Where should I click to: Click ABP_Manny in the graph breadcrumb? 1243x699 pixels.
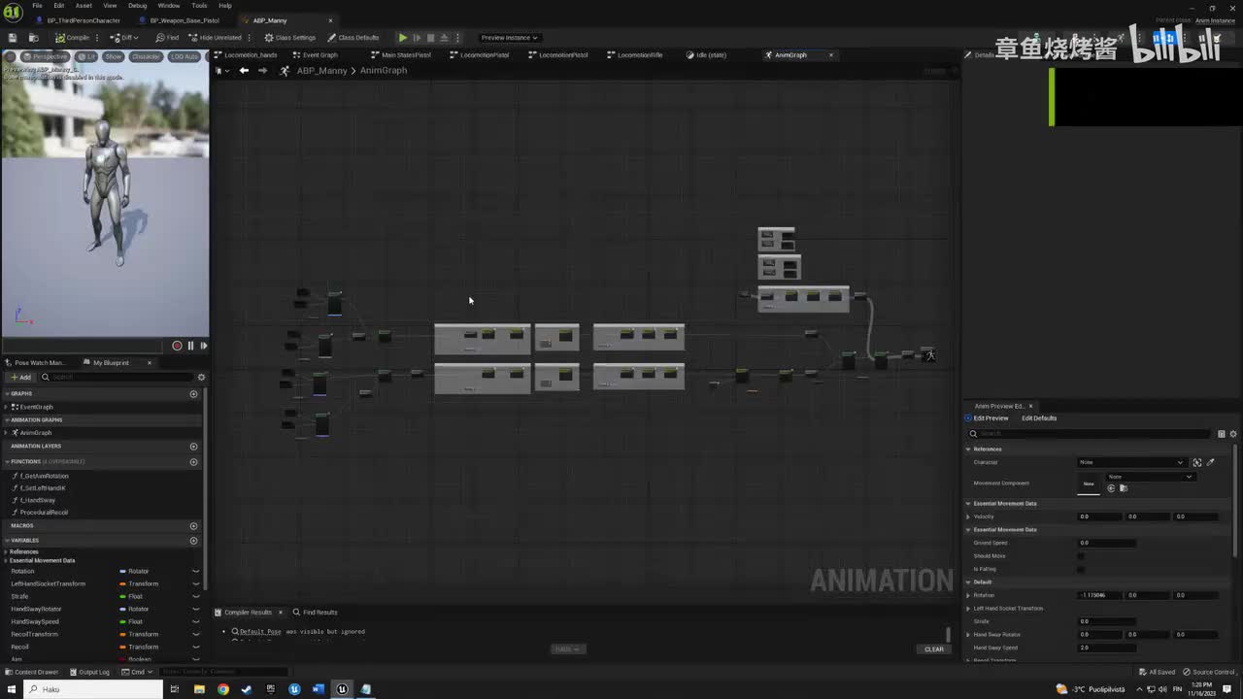click(321, 71)
